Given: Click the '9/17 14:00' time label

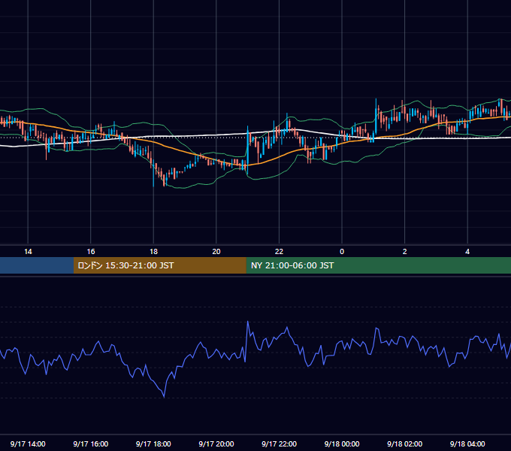Looking at the screenshot, I should (x=28, y=443).
